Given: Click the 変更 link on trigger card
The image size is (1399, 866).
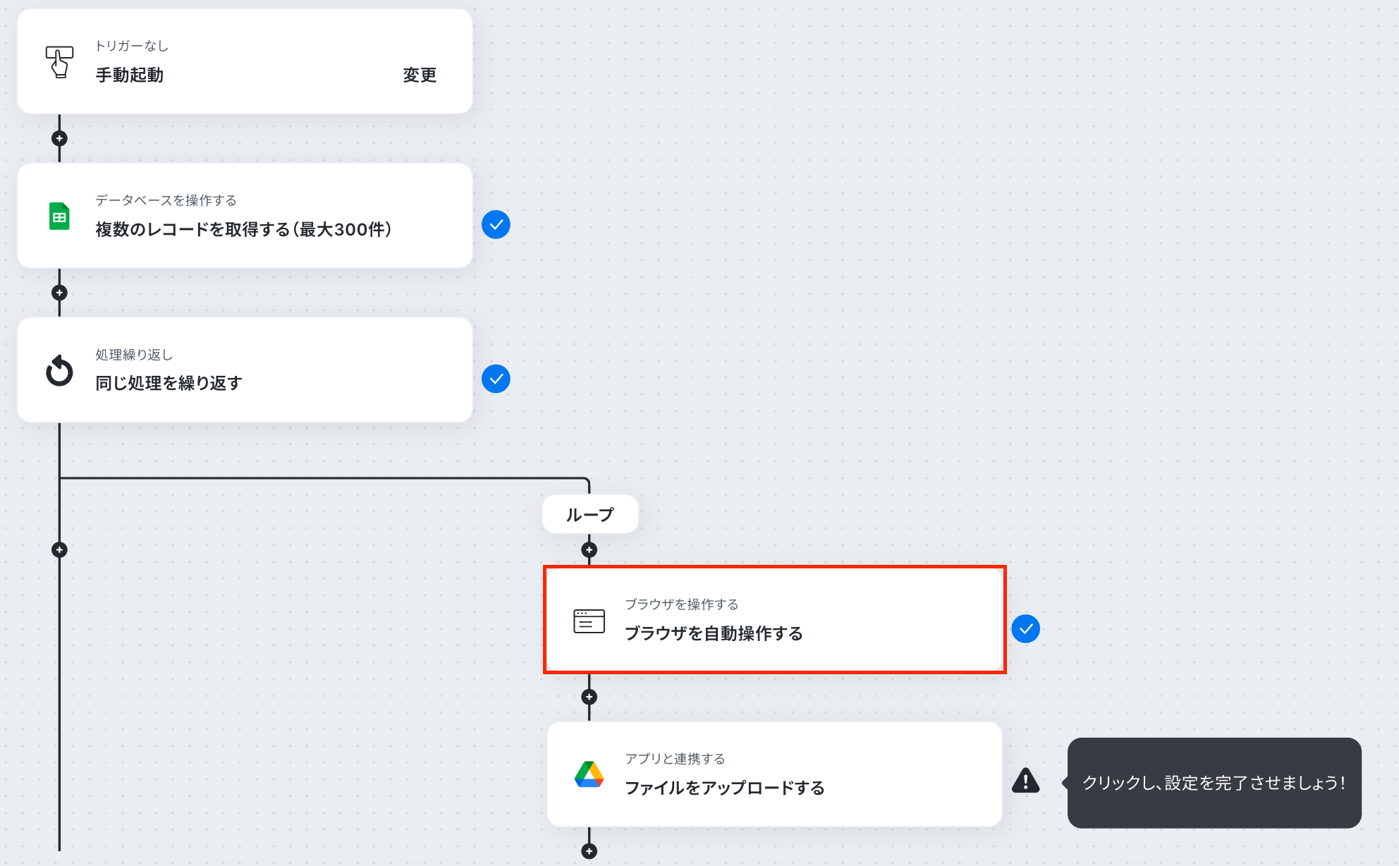Looking at the screenshot, I should (x=420, y=75).
